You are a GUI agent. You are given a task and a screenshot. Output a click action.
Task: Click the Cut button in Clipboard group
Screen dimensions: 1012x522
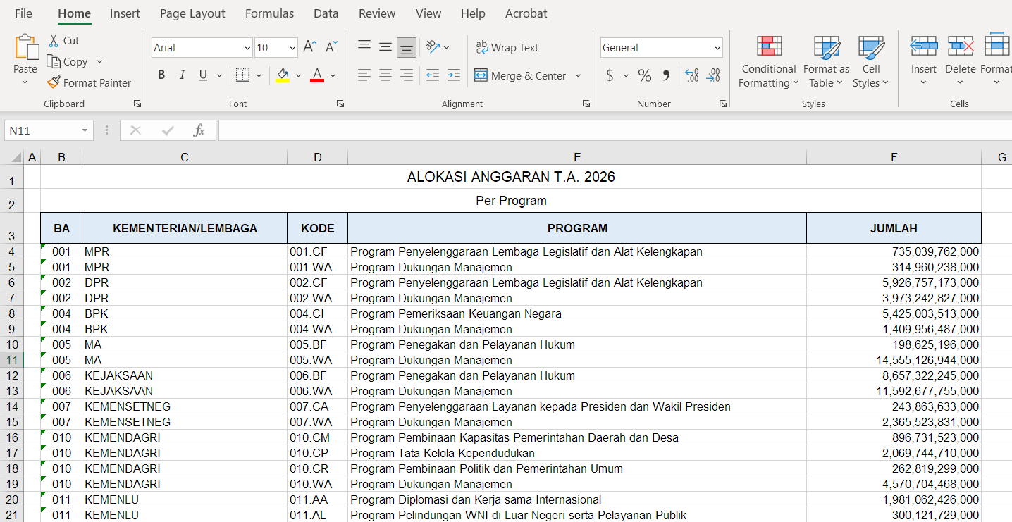63,40
